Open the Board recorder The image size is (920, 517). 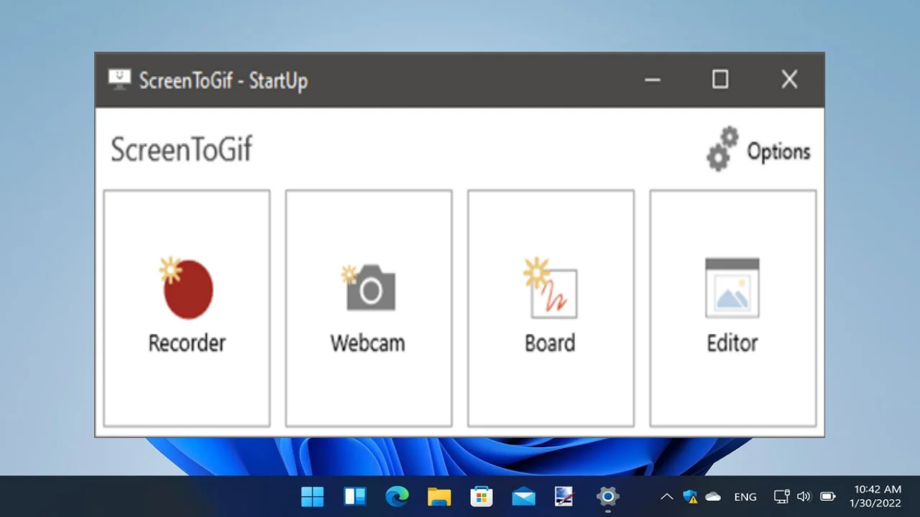[x=551, y=308]
